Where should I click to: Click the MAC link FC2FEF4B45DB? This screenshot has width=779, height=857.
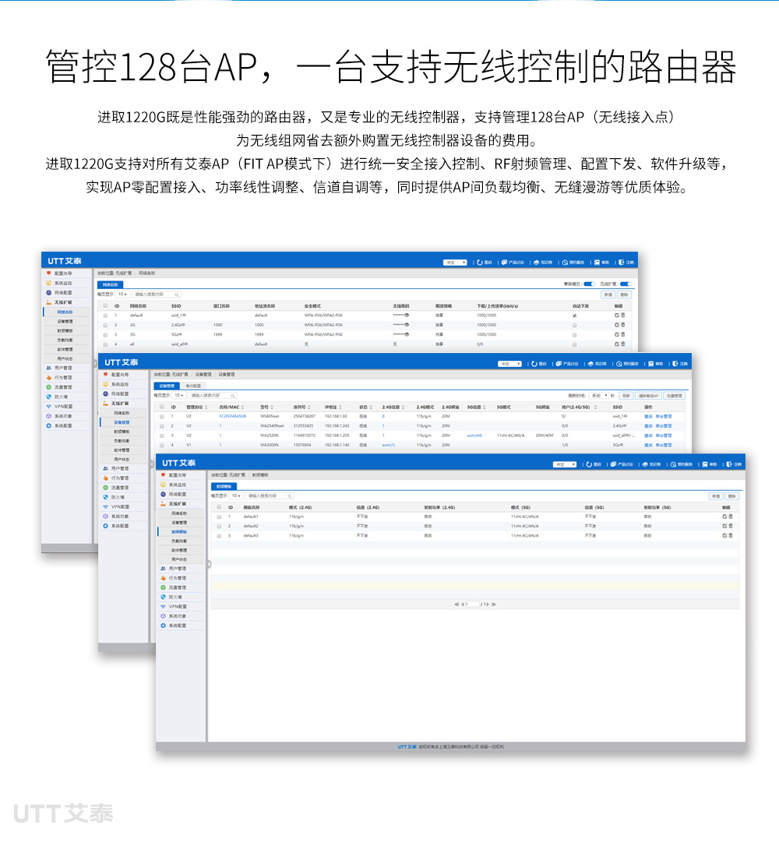click(232, 417)
